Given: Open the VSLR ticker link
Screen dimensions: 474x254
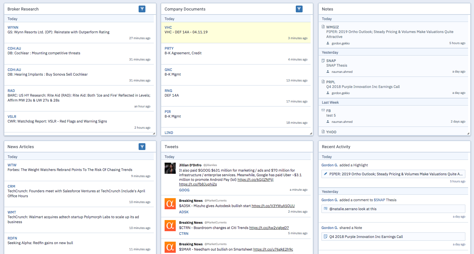Looking at the screenshot, I should [12, 117].
